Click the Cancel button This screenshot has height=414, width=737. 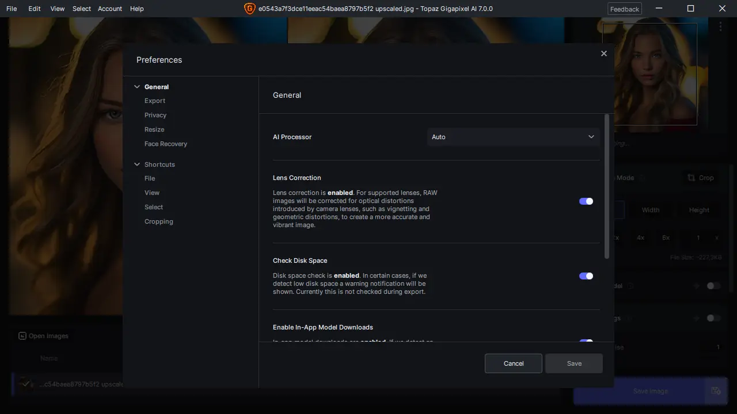[514, 363]
